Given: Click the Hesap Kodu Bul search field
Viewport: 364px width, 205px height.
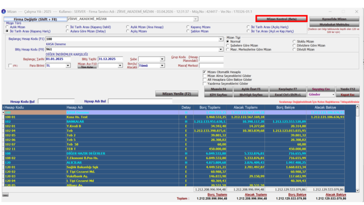Looking at the screenshot, I should point(56,101).
